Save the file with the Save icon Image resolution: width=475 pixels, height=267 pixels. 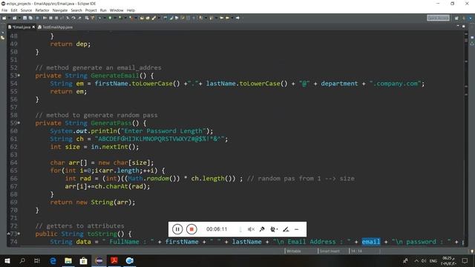pos(24,18)
